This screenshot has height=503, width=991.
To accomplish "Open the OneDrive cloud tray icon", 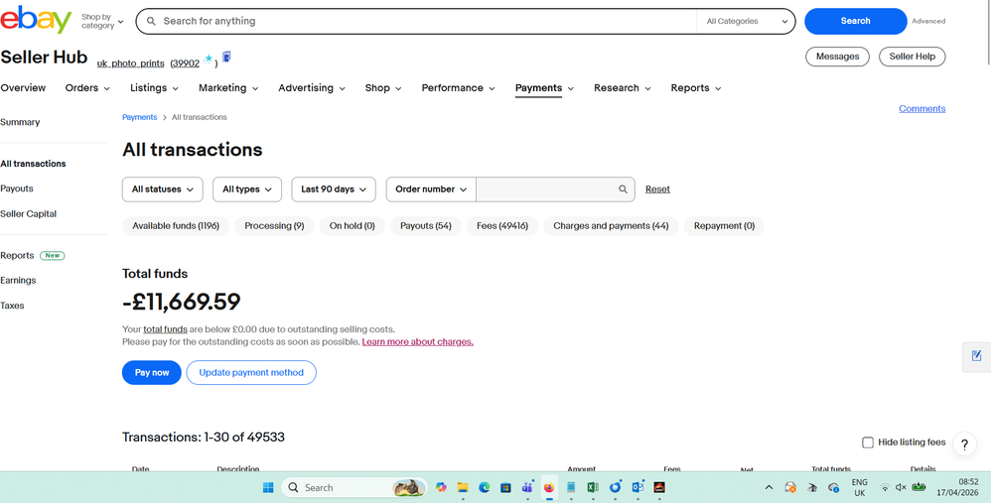I will (834, 487).
